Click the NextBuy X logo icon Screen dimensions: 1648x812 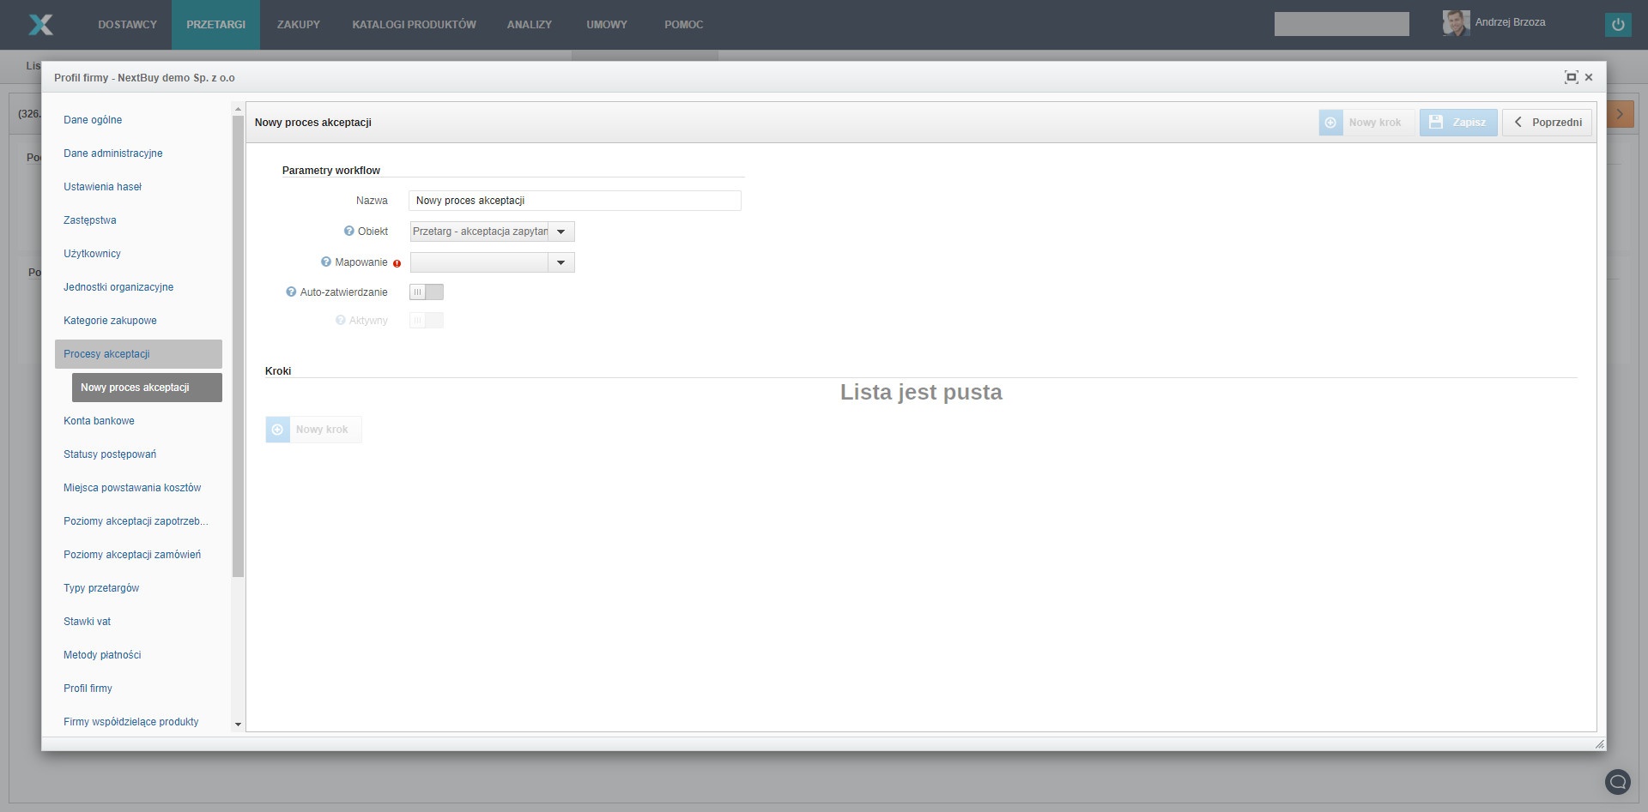coord(40,25)
